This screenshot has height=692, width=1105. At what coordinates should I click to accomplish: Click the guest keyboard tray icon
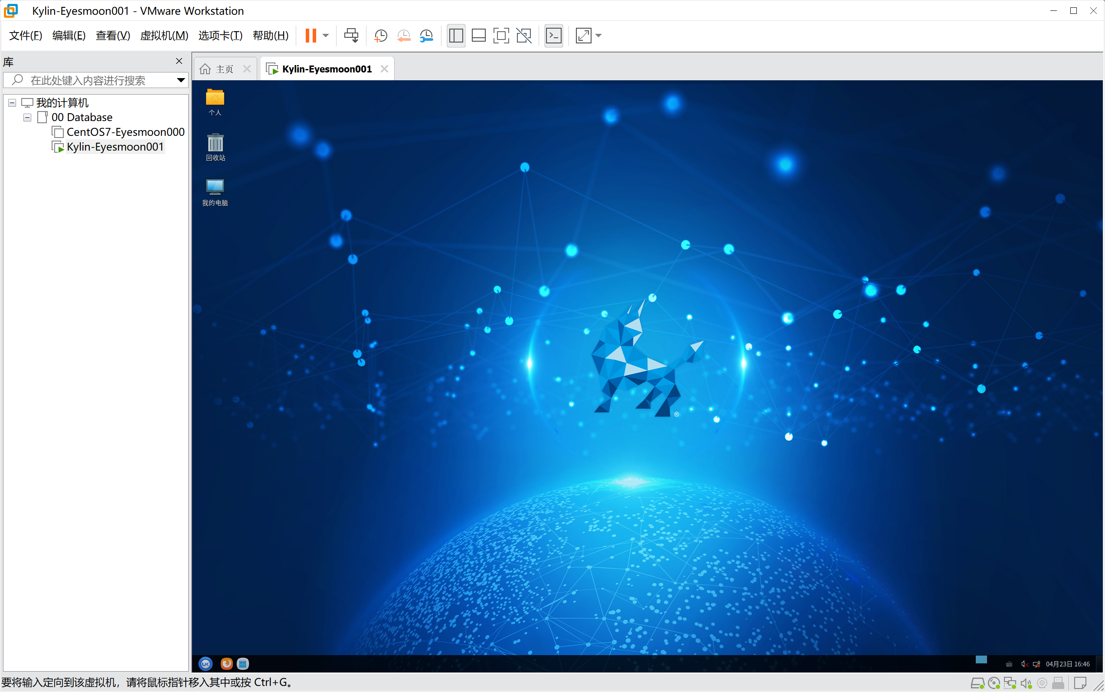1009,665
